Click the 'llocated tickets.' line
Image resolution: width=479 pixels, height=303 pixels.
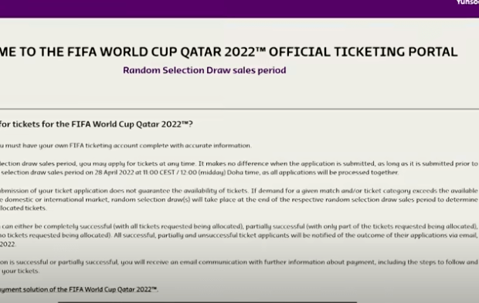click(x=23, y=208)
